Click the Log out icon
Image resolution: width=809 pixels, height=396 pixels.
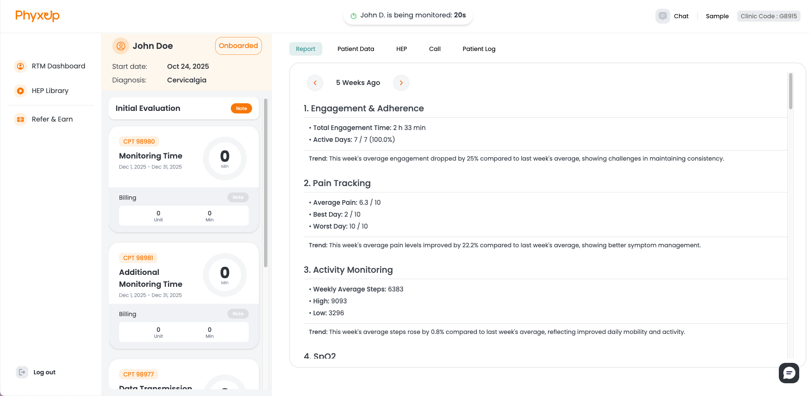point(22,372)
